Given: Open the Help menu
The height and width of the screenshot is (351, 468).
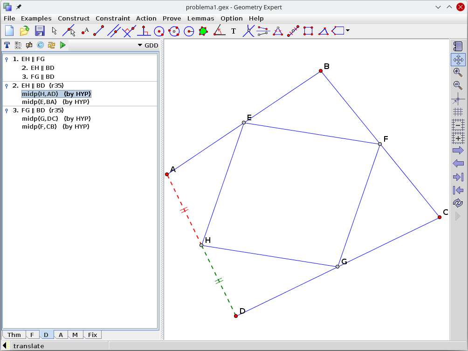Looking at the screenshot, I should [256, 19].
